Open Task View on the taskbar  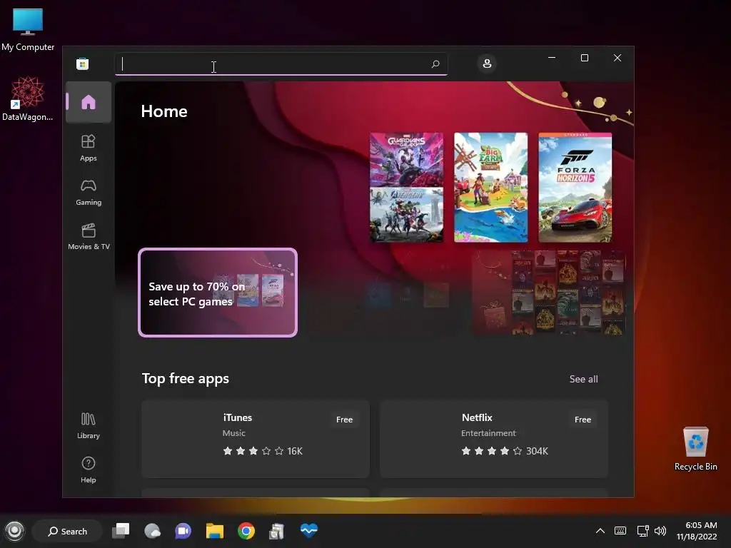point(121,531)
